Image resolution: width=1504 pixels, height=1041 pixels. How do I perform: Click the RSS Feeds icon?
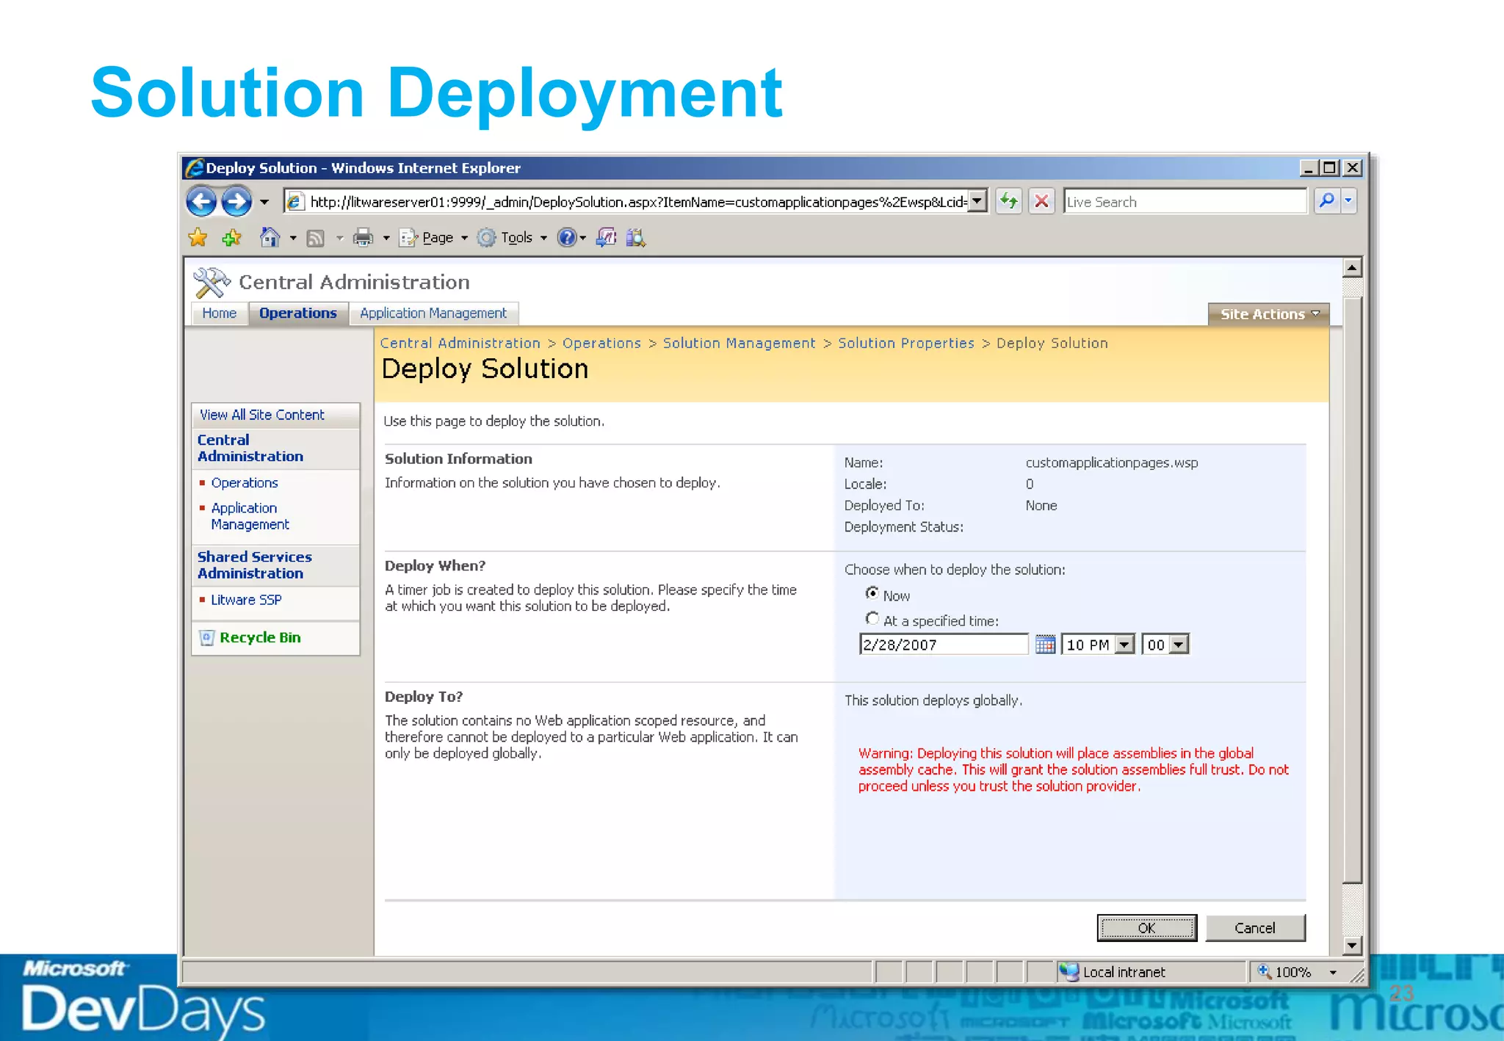point(315,238)
